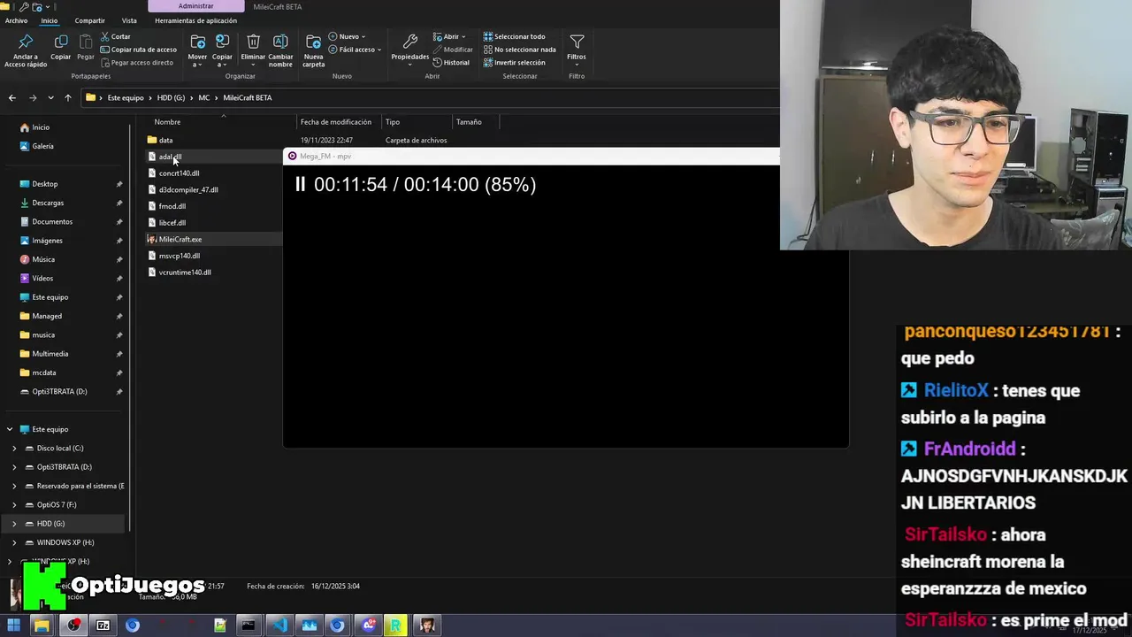The height and width of the screenshot is (637, 1132).
Task: Open the Abrir dropdown
Action: pos(449,36)
